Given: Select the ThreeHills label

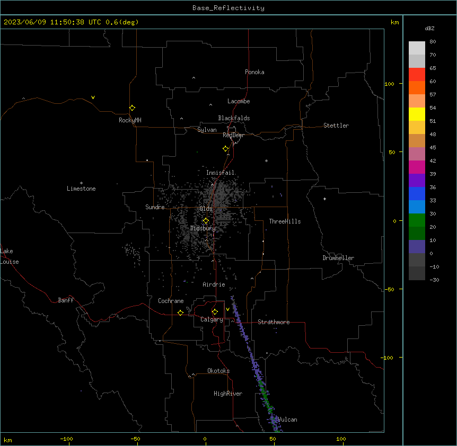Looking at the screenshot, I should [285, 221].
